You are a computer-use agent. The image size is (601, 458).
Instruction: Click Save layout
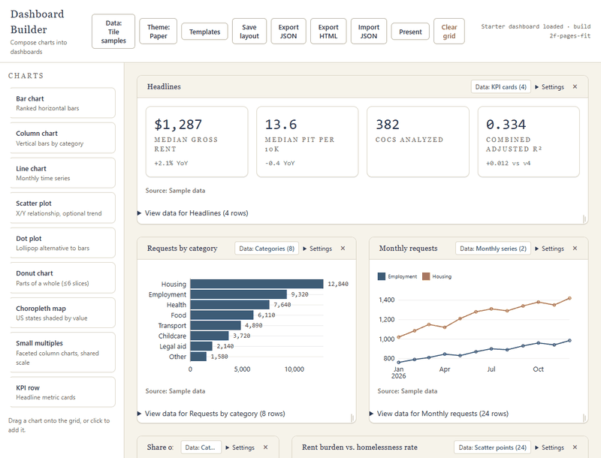point(249,32)
